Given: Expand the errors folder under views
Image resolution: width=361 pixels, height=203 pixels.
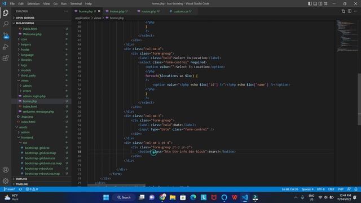Looking at the screenshot, I should pos(27,91).
